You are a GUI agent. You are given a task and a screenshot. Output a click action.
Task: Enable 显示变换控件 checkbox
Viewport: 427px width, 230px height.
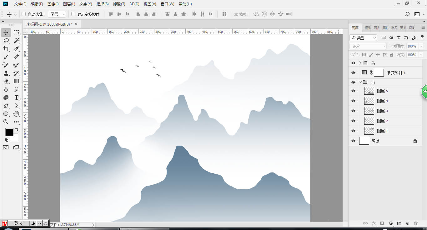pyautogui.click(x=73, y=14)
